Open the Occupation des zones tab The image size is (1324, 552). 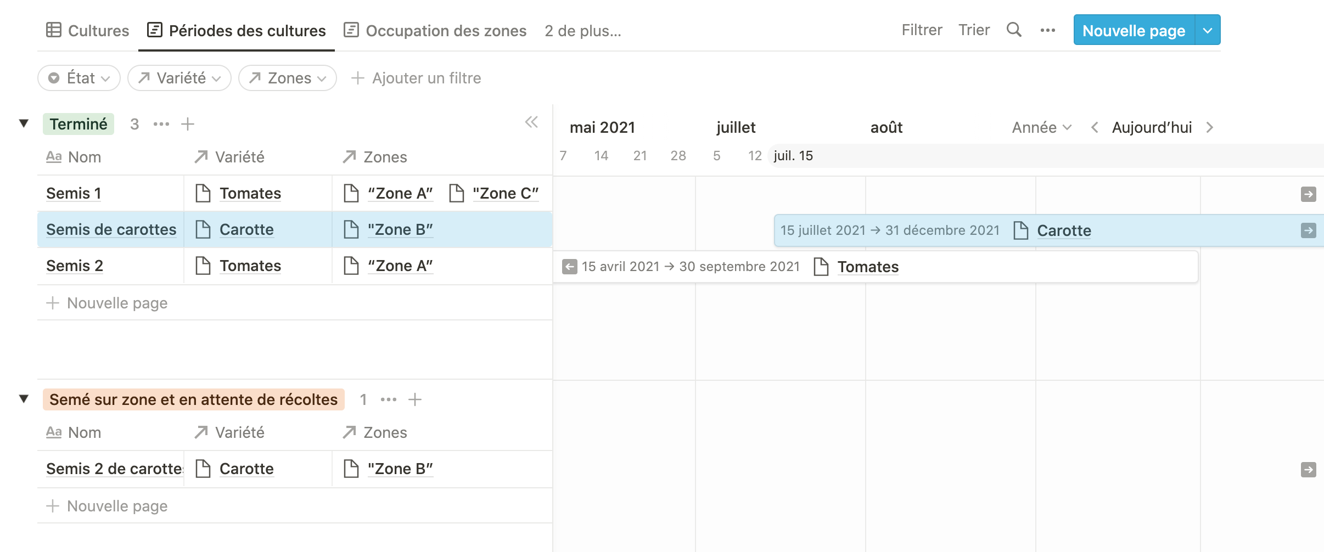tap(435, 31)
